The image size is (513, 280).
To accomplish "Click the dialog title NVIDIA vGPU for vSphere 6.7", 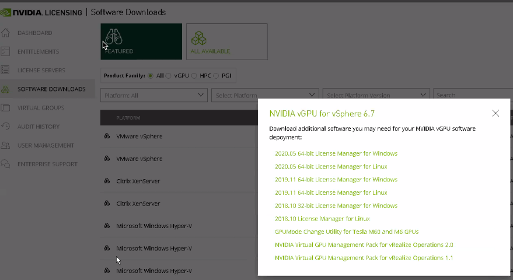I will point(322,114).
